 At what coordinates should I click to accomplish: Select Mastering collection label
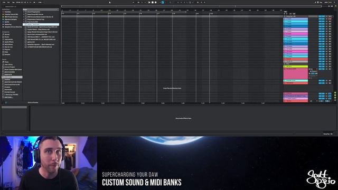click(x=8, y=24)
